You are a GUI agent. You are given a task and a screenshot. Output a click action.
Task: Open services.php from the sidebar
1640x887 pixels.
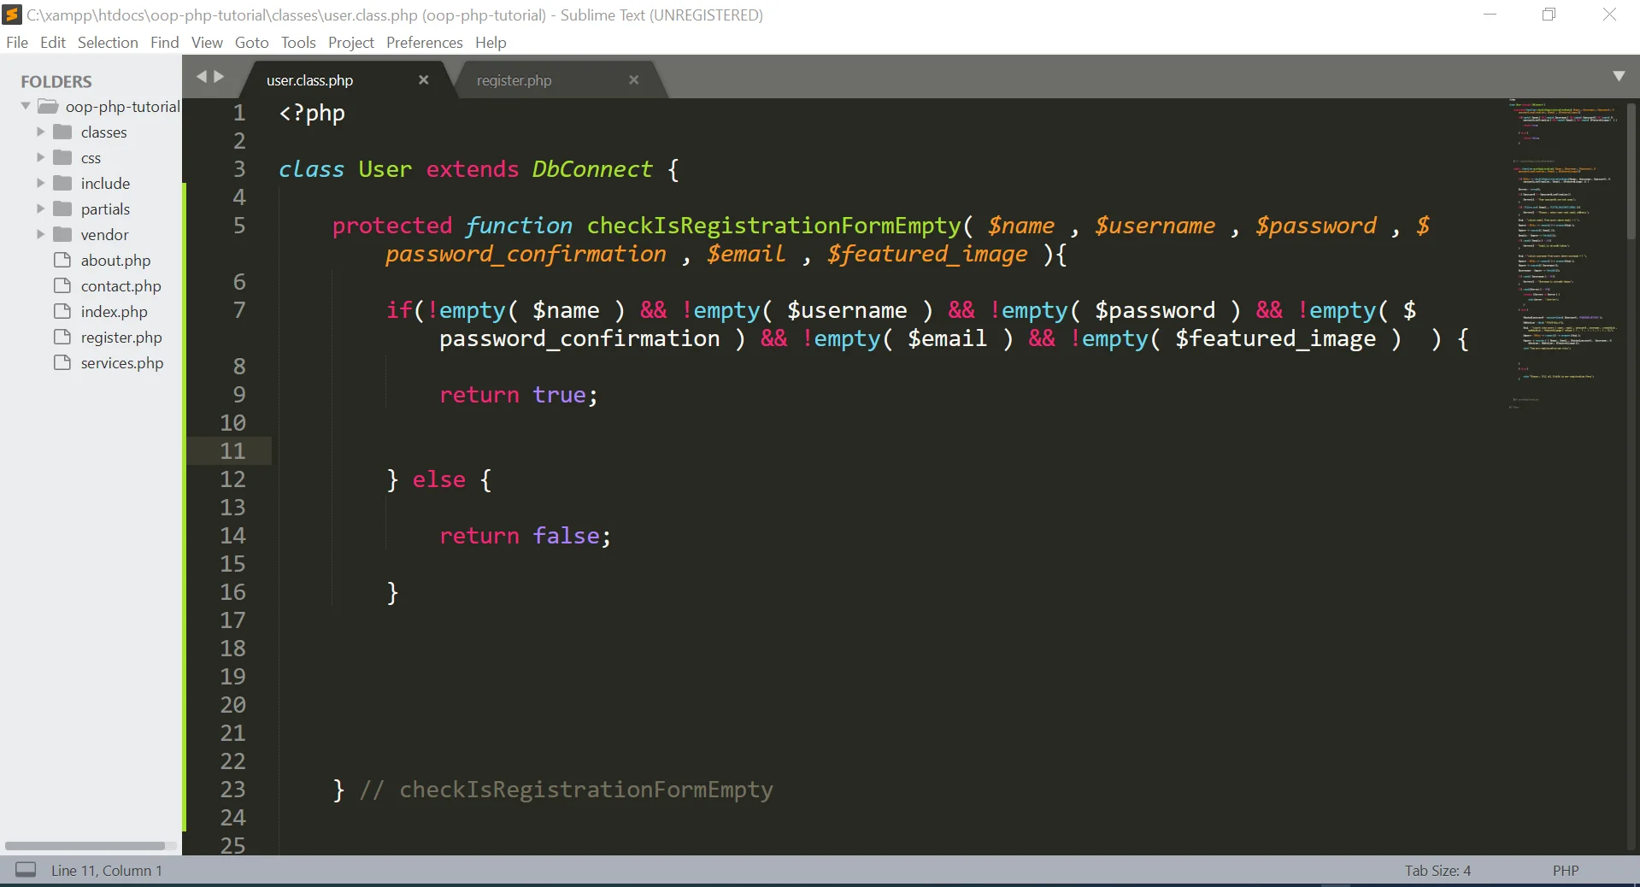click(122, 363)
